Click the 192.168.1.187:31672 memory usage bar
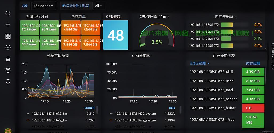This screenshot has height=133, width=274. [x=227, y=25]
